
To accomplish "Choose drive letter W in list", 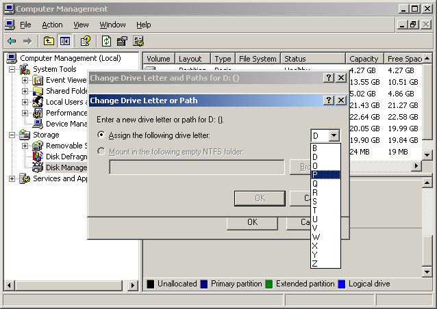I will pyautogui.click(x=325, y=237).
